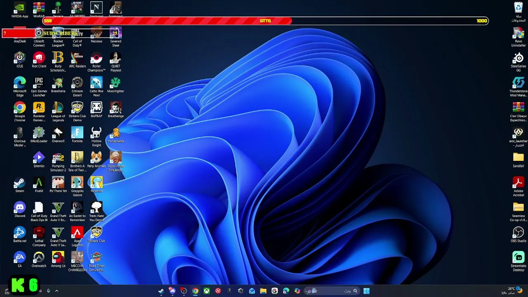The image size is (528, 297).
Task: Select the Pumping Simulator 2 desktop icon
Action: [58, 162]
